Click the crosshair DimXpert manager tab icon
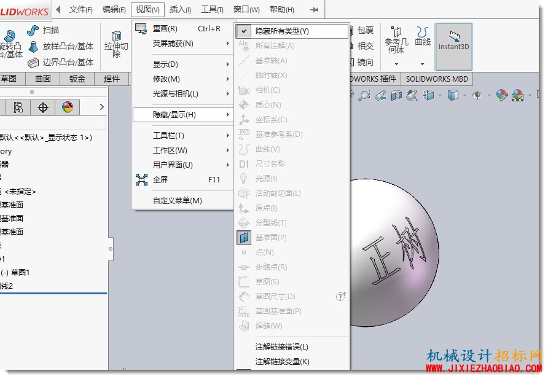Screen dimensions: 548x379 coord(43,107)
